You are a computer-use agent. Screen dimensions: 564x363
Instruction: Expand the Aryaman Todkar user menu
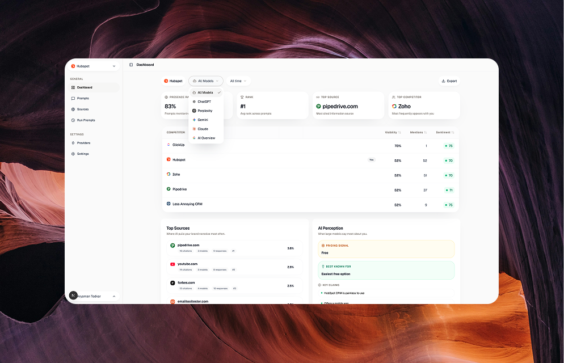[94, 296]
